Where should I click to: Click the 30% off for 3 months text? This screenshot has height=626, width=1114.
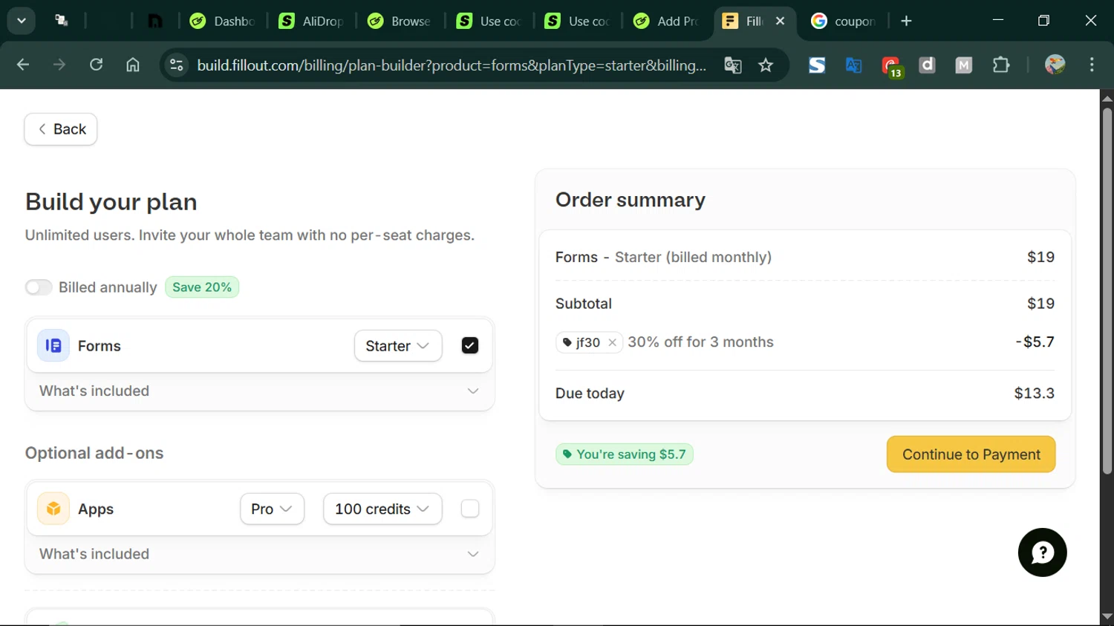tap(700, 342)
